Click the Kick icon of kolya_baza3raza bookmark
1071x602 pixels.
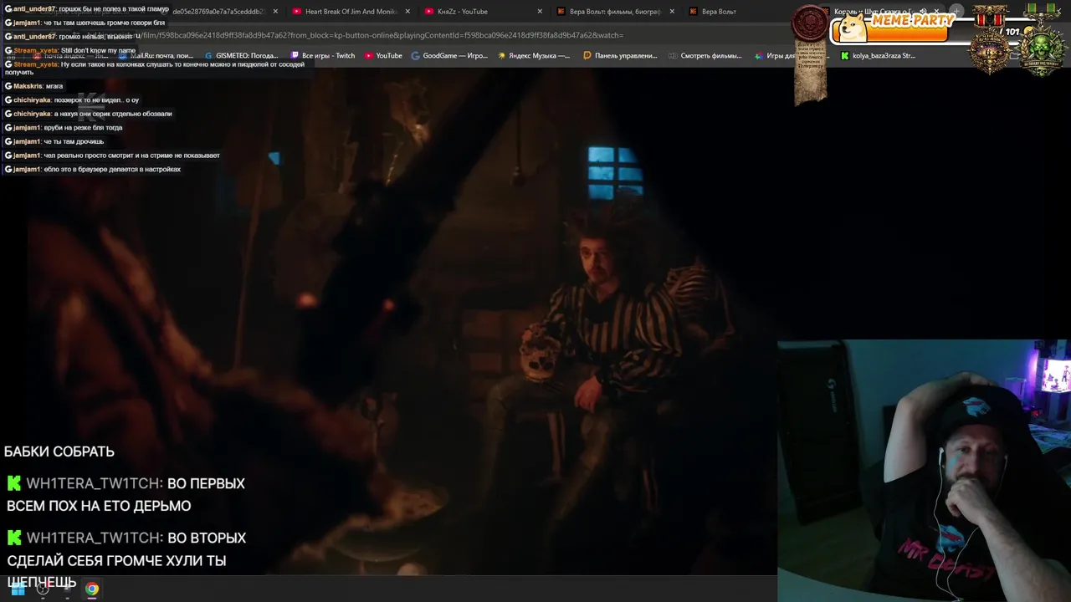(845, 56)
